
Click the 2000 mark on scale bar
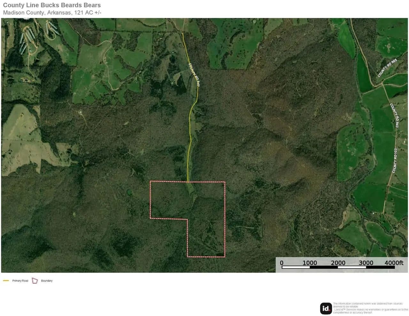[x=338, y=263]
